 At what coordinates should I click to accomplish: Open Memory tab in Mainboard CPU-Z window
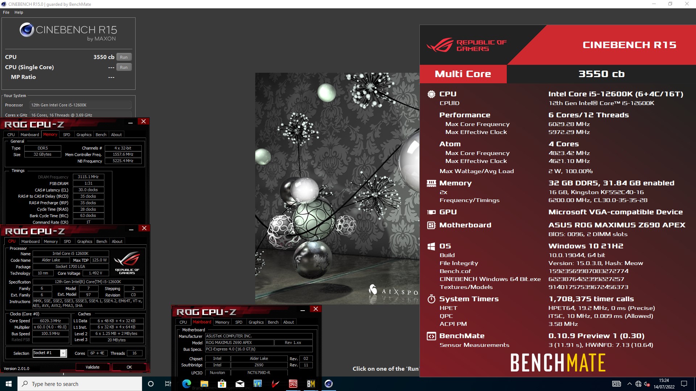point(222,322)
